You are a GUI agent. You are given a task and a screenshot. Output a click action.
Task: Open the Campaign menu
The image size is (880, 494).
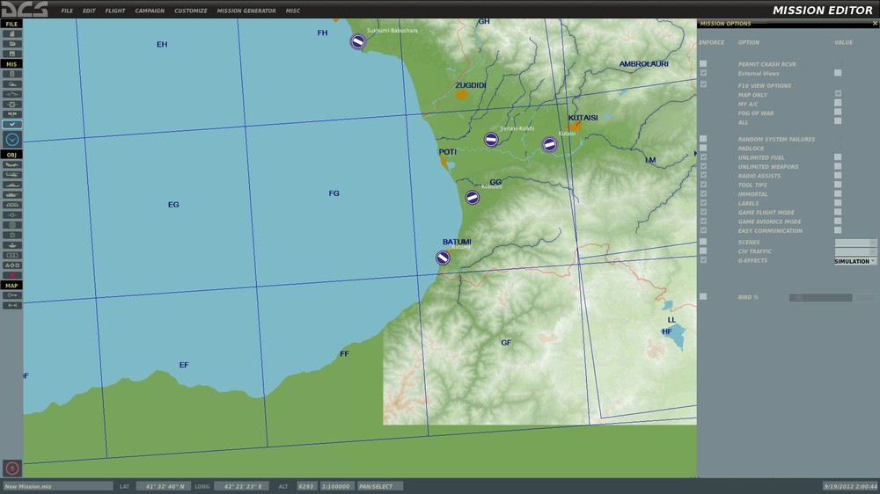pos(150,11)
